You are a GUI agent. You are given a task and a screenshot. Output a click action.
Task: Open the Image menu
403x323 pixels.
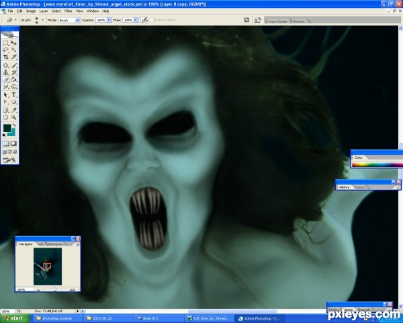31,11
